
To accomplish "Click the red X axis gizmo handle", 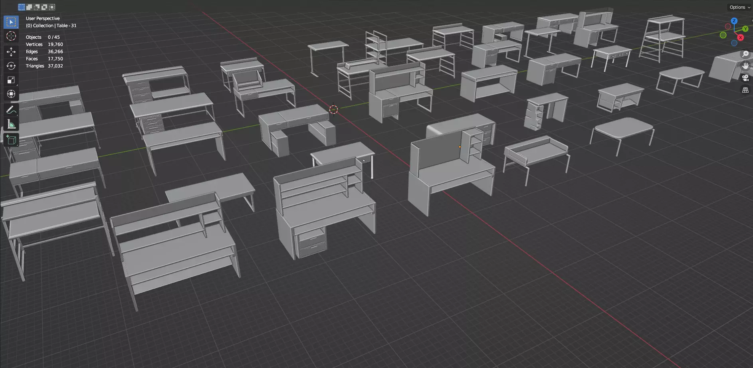I will click(740, 38).
